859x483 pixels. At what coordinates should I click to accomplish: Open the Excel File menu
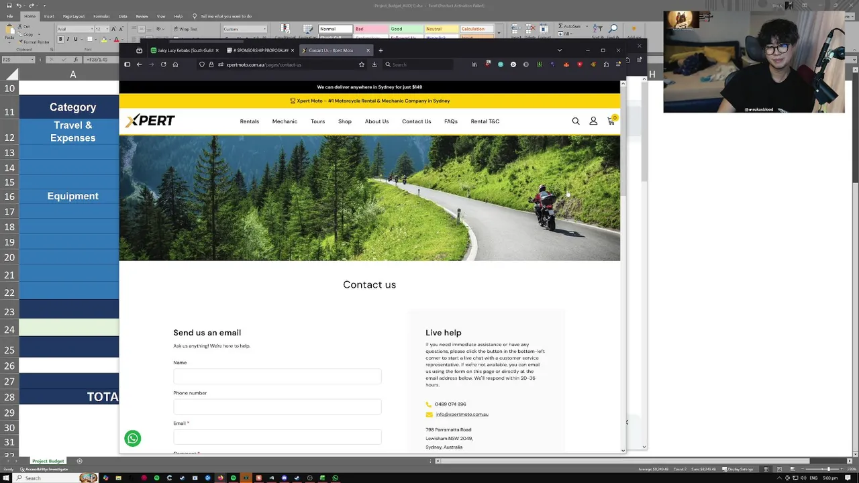click(x=9, y=16)
